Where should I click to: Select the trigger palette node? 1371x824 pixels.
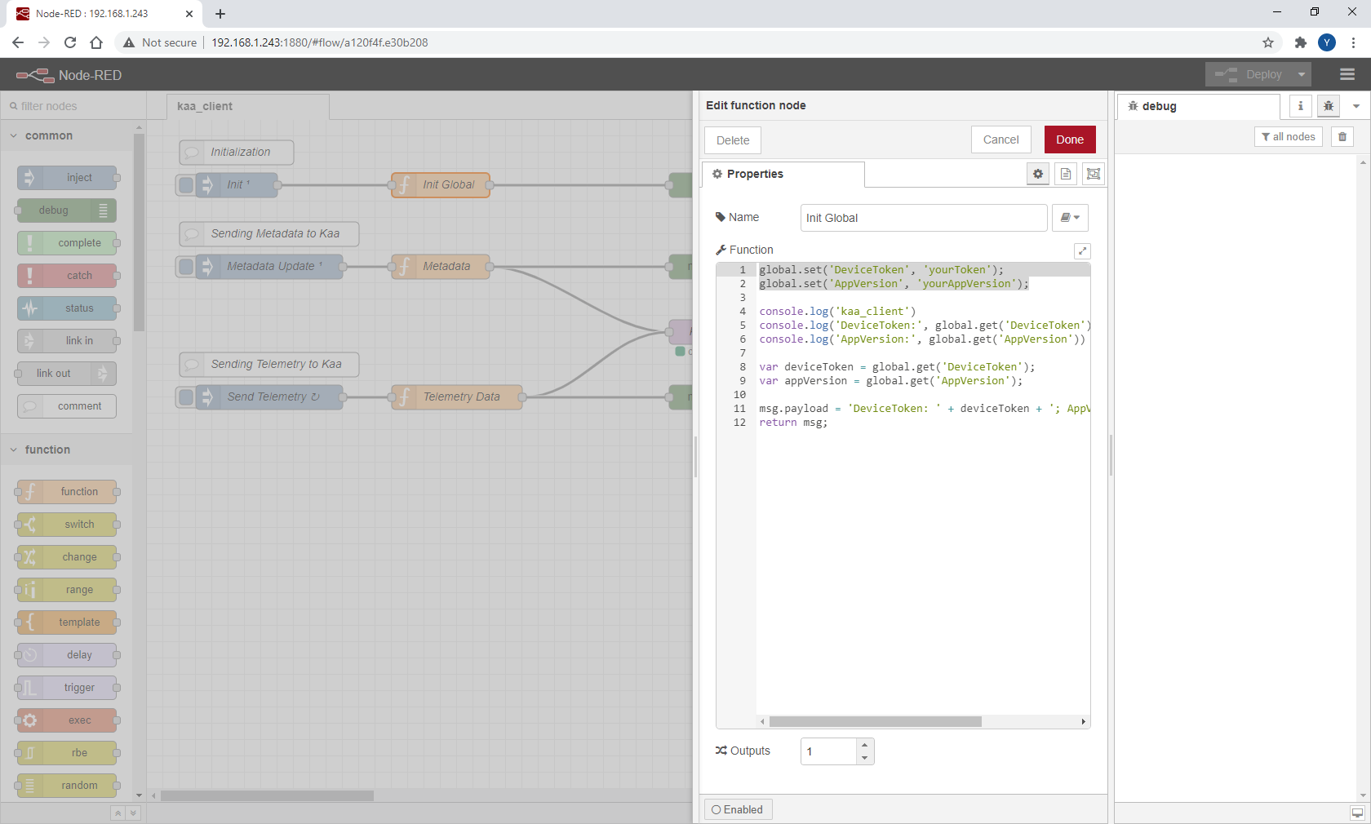click(67, 688)
